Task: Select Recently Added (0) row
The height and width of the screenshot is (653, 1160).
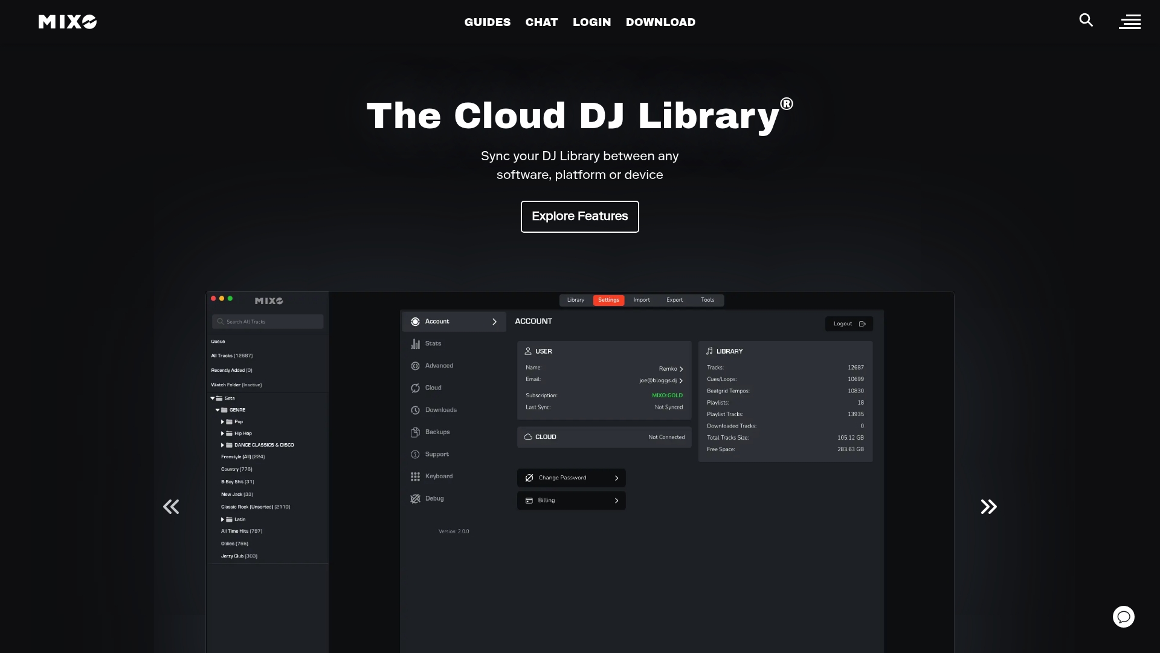Action: click(232, 371)
